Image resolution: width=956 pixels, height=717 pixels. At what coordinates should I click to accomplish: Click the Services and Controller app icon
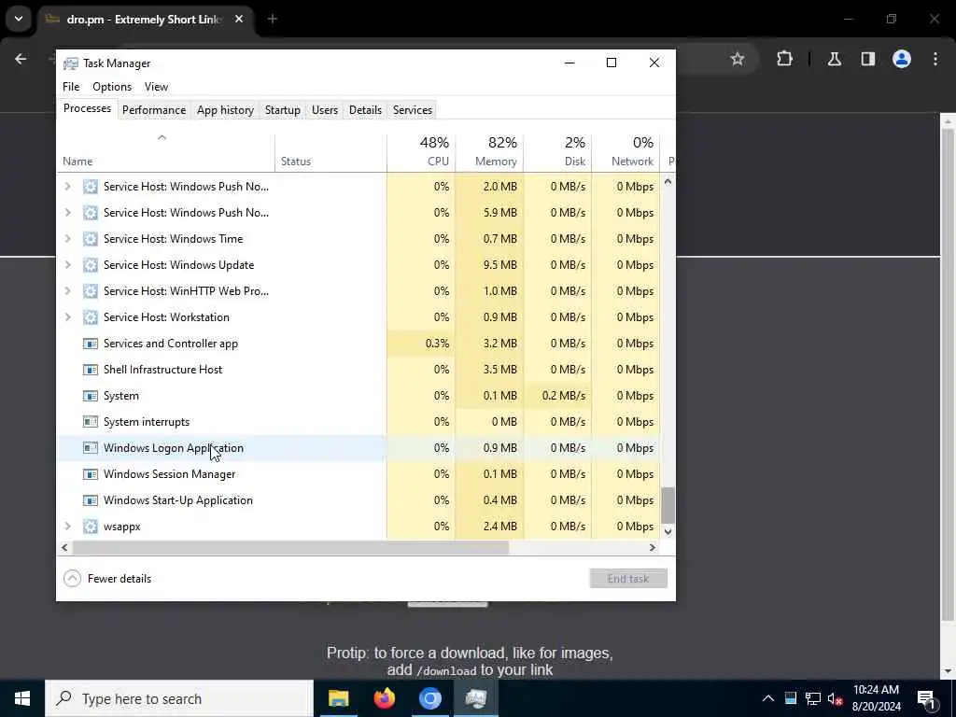91,344
